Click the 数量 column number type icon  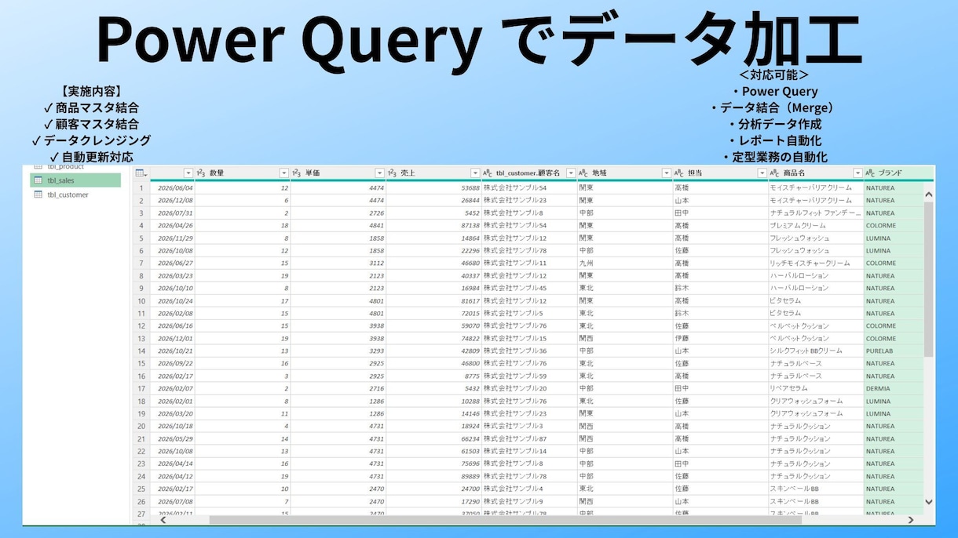[201, 173]
